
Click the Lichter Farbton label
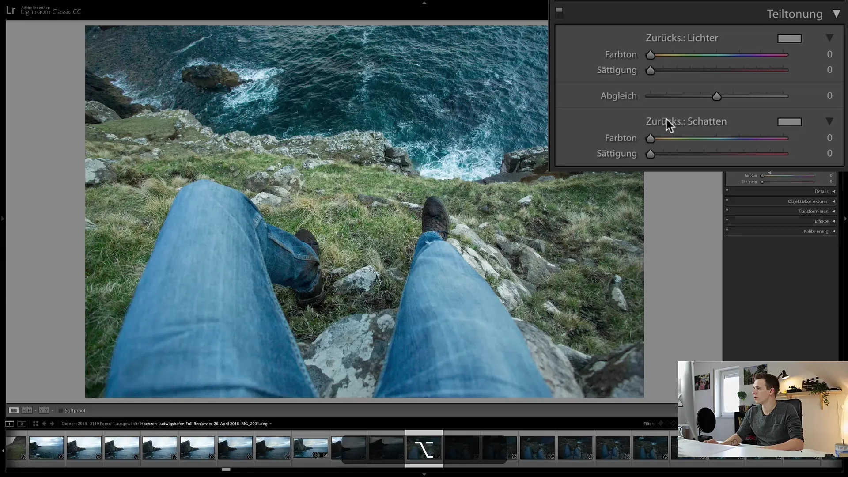[x=621, y=54]
